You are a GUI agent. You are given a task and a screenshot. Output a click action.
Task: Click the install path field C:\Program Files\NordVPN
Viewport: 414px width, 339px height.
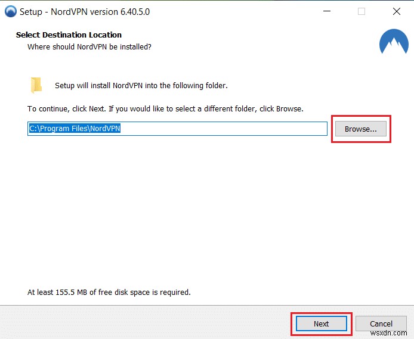tap(177, 129)
